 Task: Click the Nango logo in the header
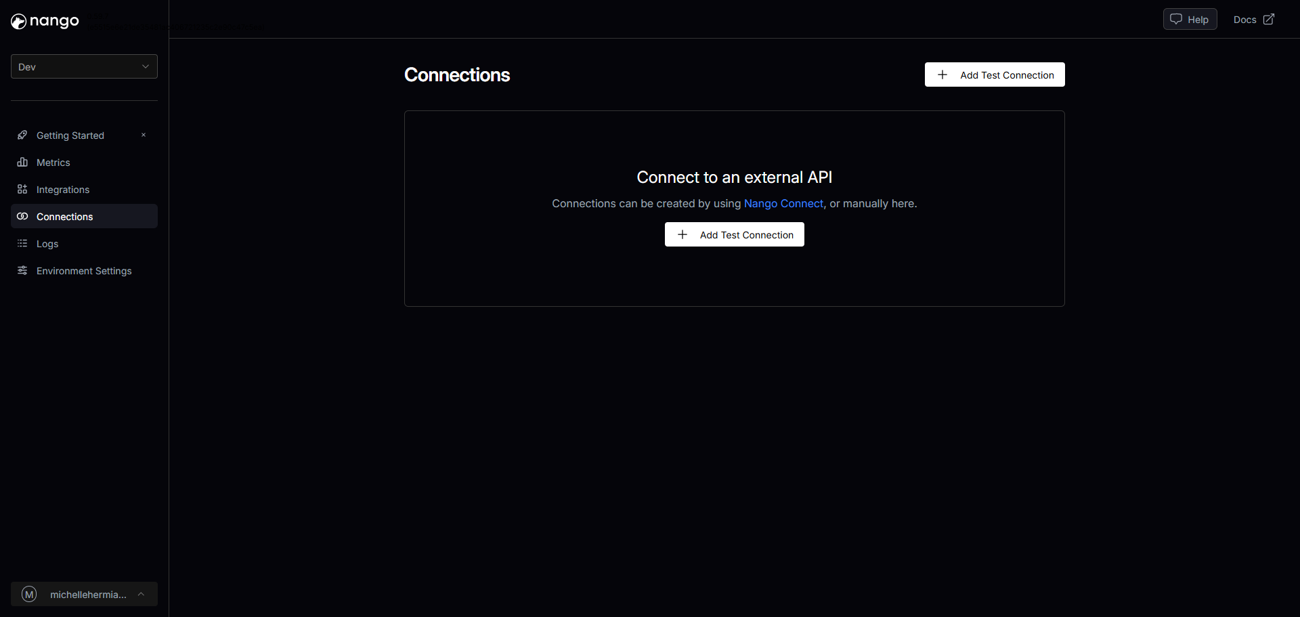pyautogui.click(x=45, y=22)
